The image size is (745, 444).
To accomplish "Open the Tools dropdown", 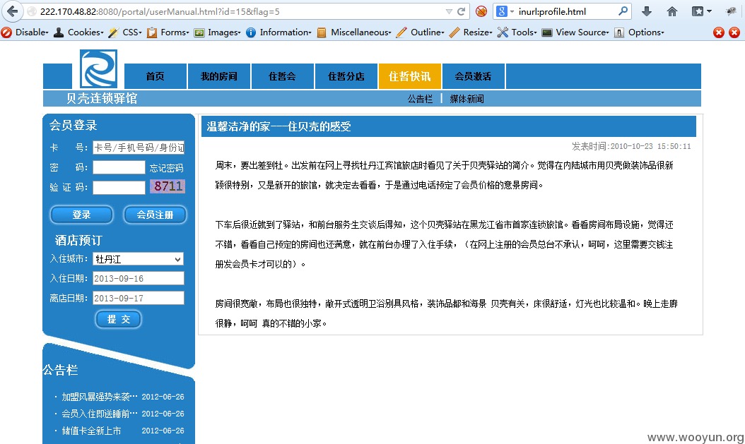I will [x=524, y=32].
